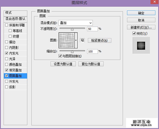Image resolution: width=159 pixels, height=129 pixels.
Task: Select the 样式 list header
Action: click(x=15, y=13)
